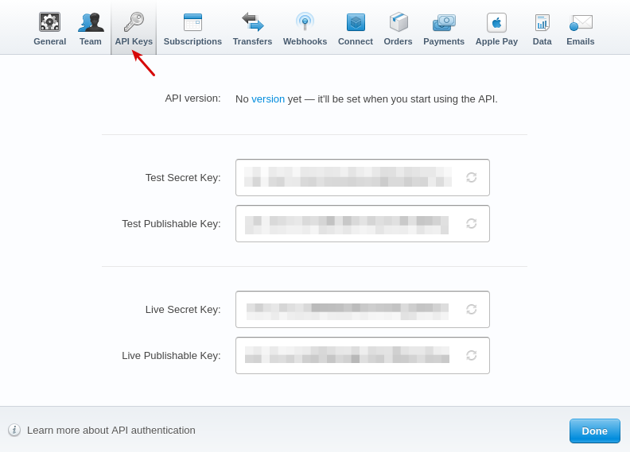Select the API Keys key icon
Image resolution: width=630 pixels, height=452 pixels.
tap(134, 21)
